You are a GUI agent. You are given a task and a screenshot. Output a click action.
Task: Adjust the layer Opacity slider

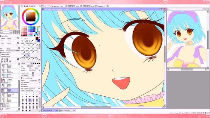click(13, 50)
